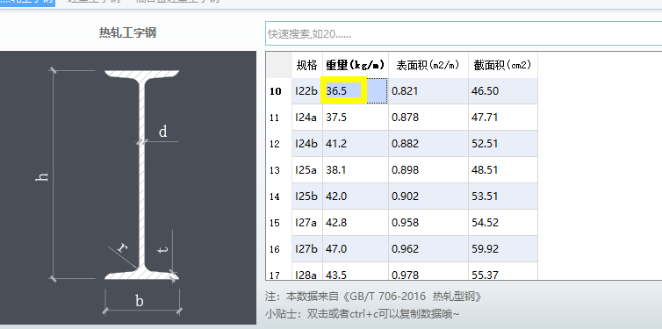
Task: Click weight value 43.5
Action: (356, 271)
